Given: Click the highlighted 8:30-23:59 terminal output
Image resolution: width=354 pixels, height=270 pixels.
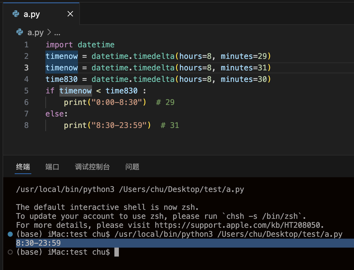Looking at the screenshot, I should tap(38, 243).
